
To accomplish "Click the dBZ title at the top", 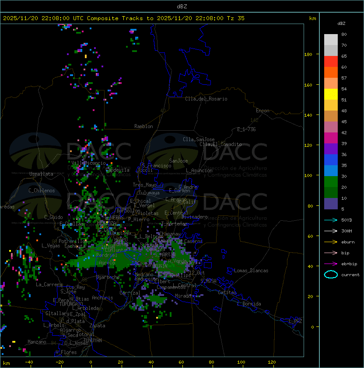I will (182, 6).
